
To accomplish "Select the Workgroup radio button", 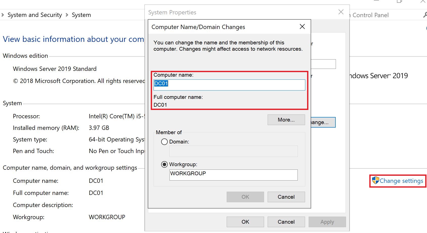I will 164,164.
